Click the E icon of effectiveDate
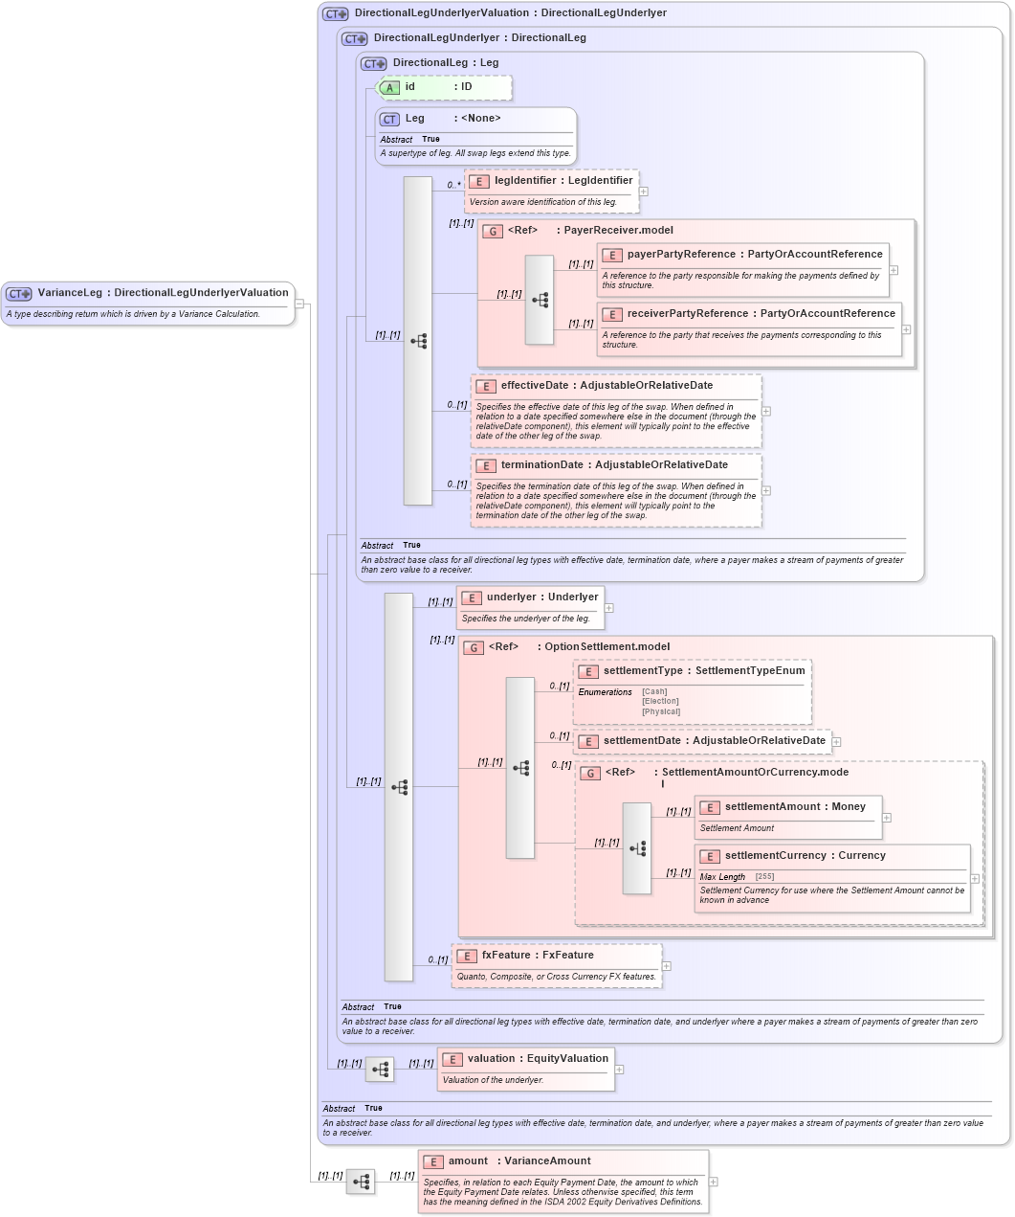This screenshot has width=1015, height=1217. 486,387
